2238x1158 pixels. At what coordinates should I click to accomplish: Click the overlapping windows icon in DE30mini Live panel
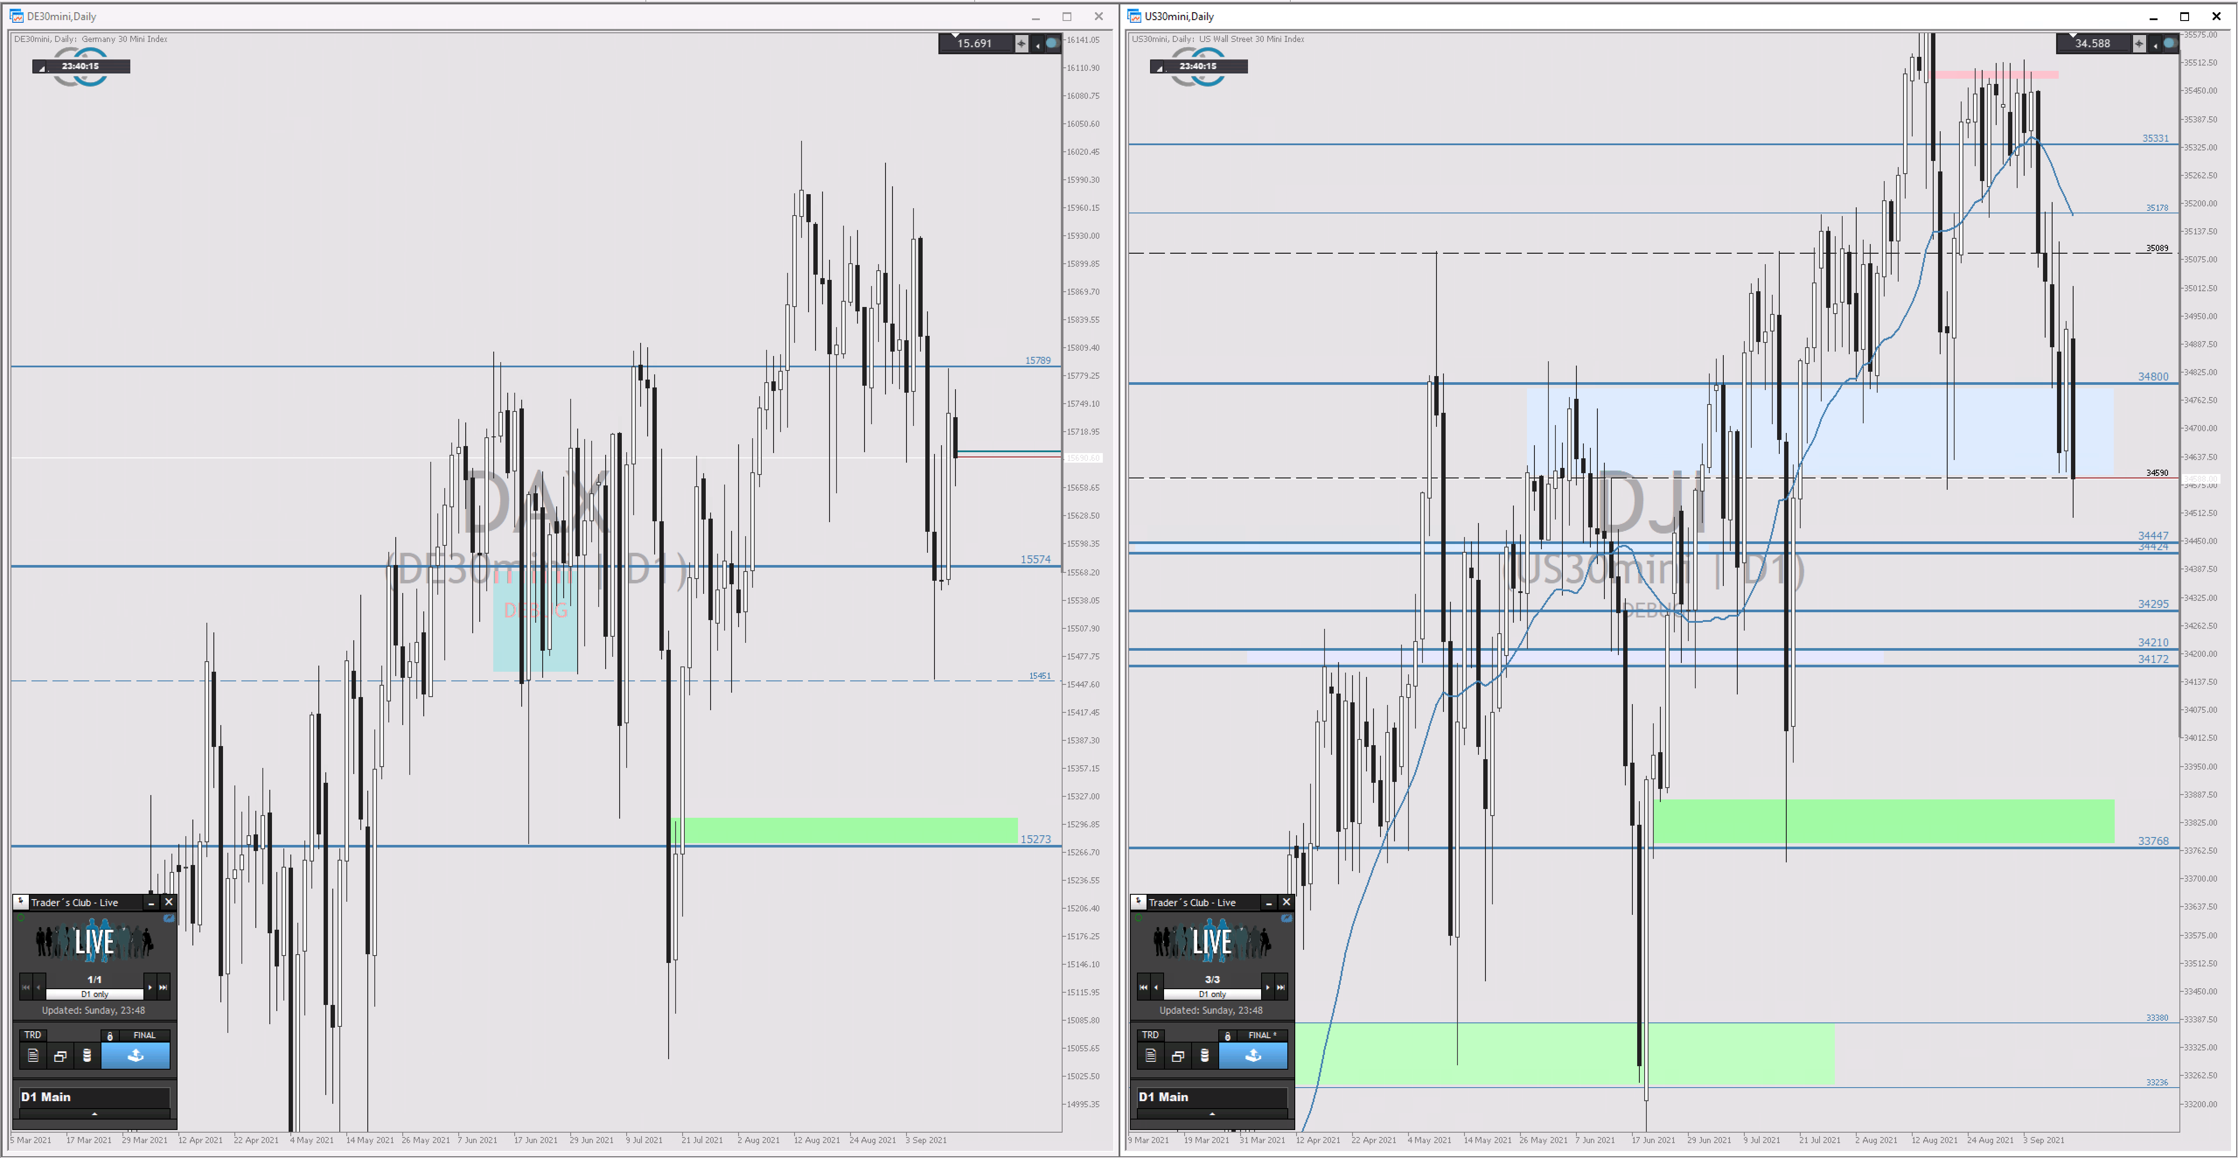60,1056
